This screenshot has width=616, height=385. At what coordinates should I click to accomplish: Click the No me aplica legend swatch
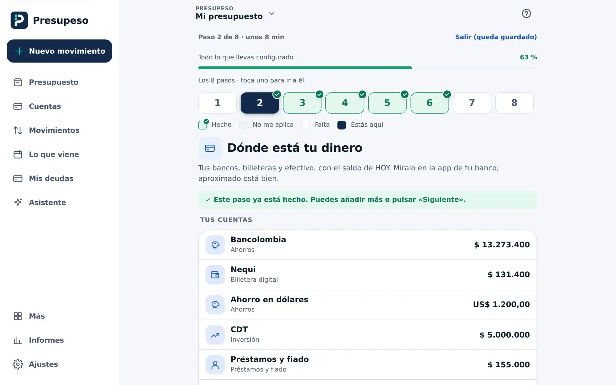click(244, 125)
